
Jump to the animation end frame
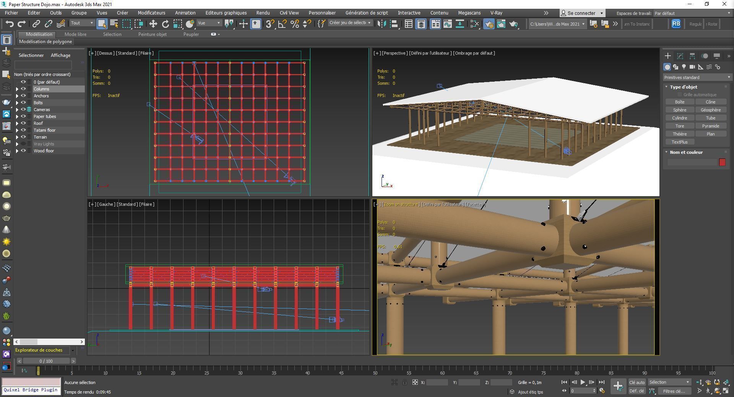pyautogui.click(x=601, y=382)
